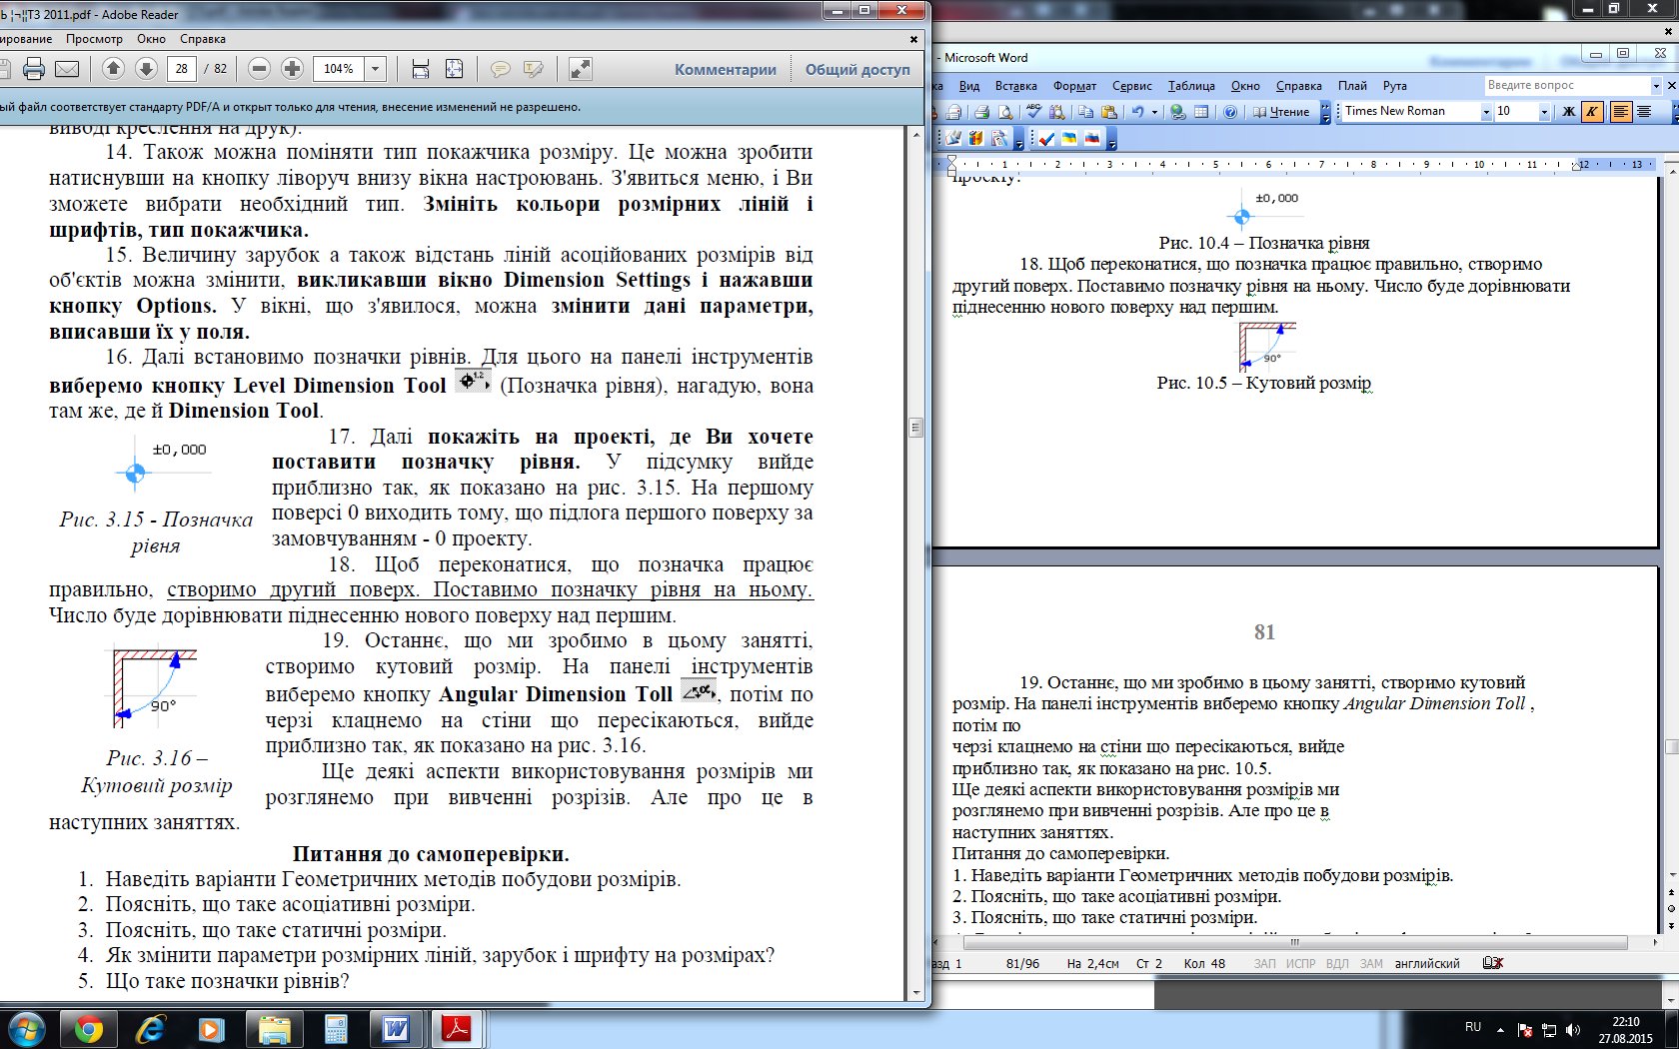The height and width of the screenshot is (1049, 1679).
Task: Open Вставка menu in Word
Action: (1015, 86)
